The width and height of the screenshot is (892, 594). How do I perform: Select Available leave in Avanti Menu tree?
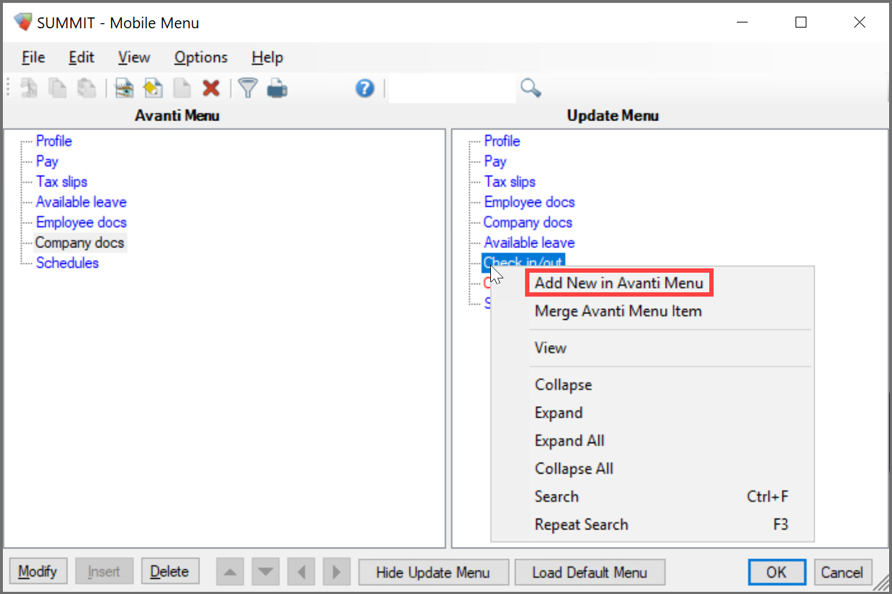[x=81, y=202]
